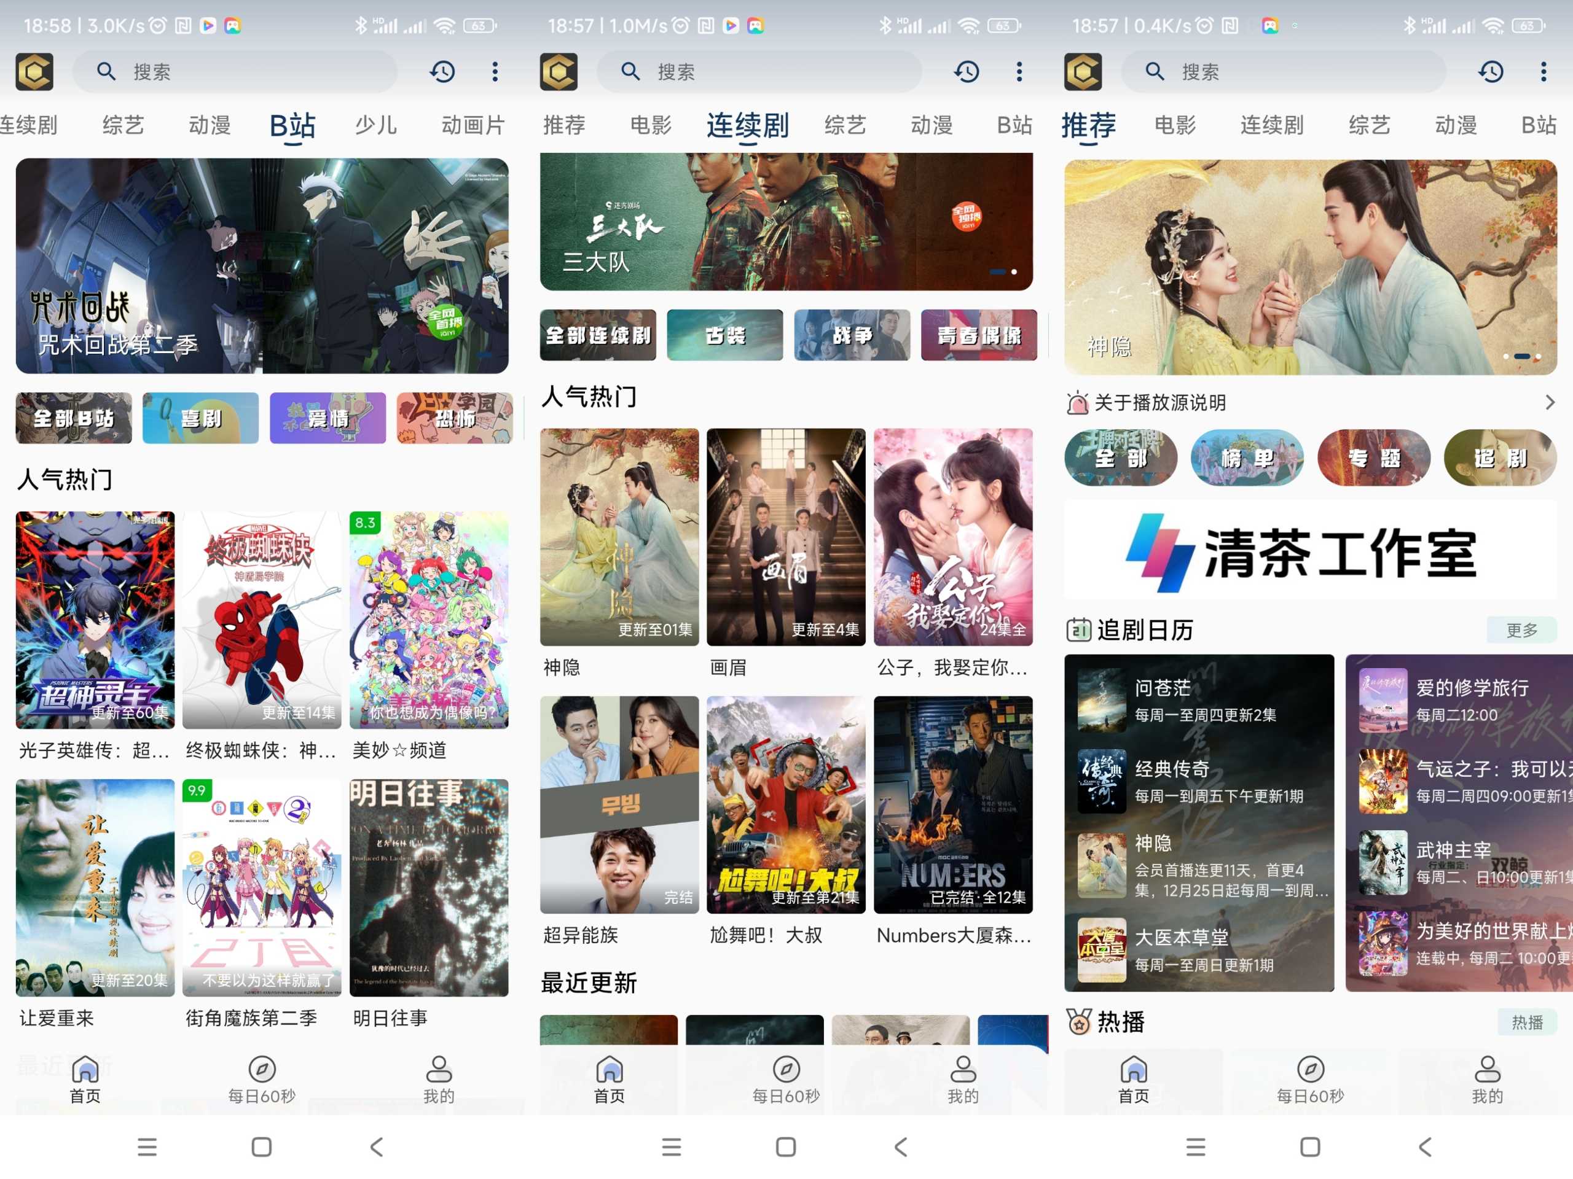Open 问苍茫 schedule entry
The height and width of the screenshot is (1179, 1573).
coord(1199,701)
